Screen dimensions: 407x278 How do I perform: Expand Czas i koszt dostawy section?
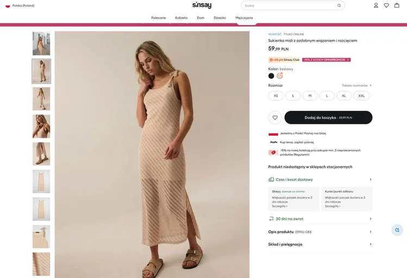(x=320, y=179)
